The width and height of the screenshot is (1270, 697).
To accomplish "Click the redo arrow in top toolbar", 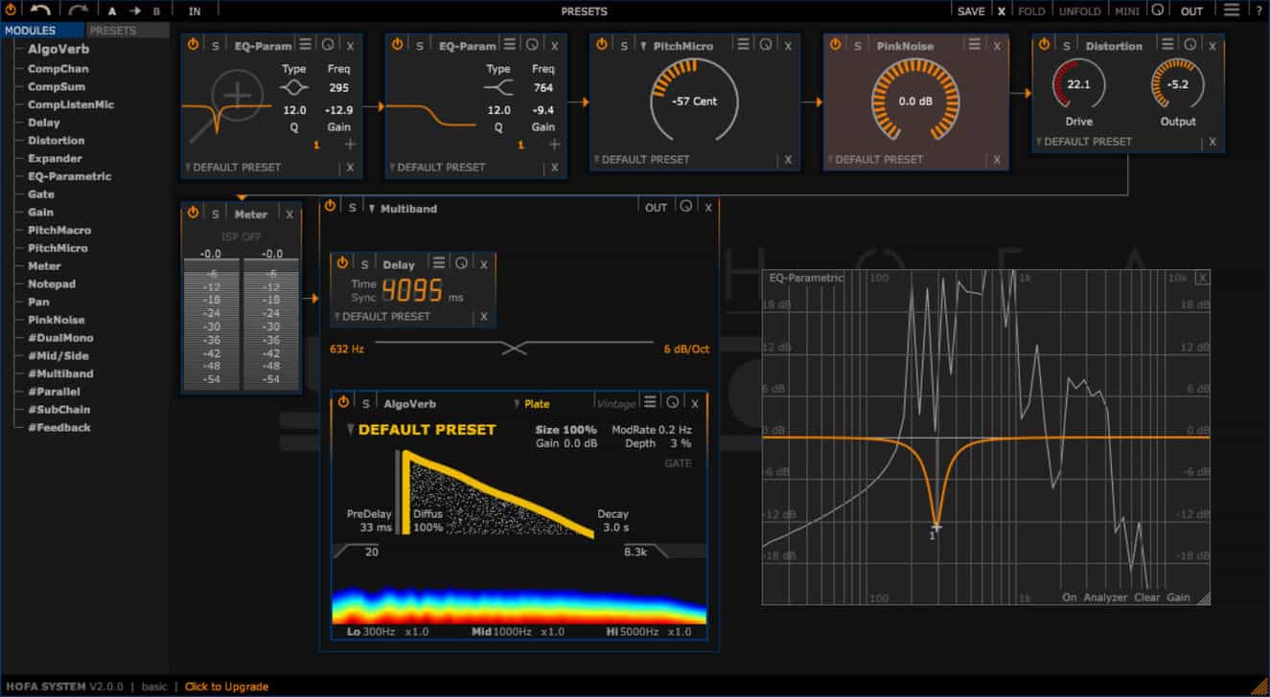I will click(x=78, y=11).
